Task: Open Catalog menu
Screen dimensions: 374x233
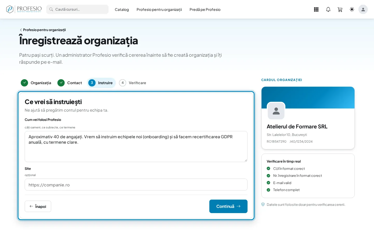Action: (122, 10)
